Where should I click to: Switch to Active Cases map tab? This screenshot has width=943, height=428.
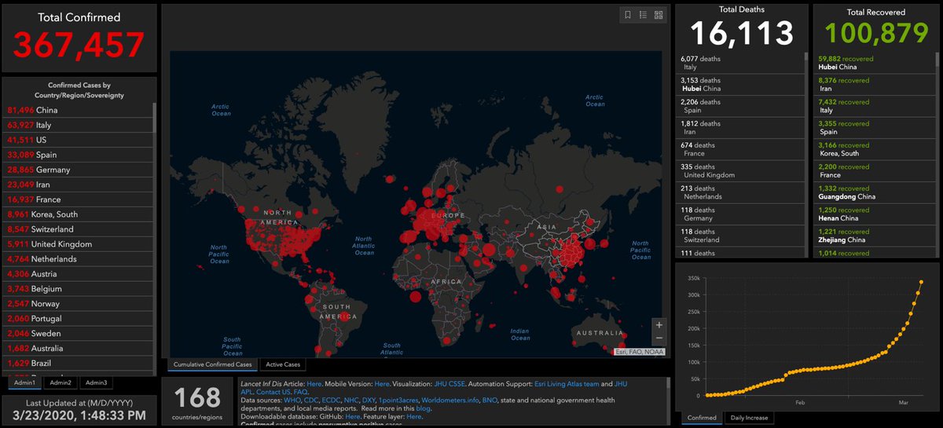284,364
